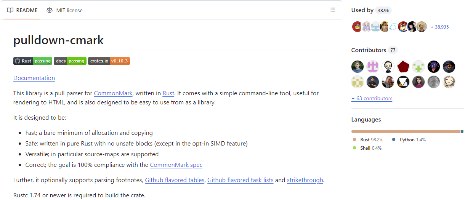Follow the CommonMark link
The width and height of the screenshot is (465, 200).
[x=113, y=93]
